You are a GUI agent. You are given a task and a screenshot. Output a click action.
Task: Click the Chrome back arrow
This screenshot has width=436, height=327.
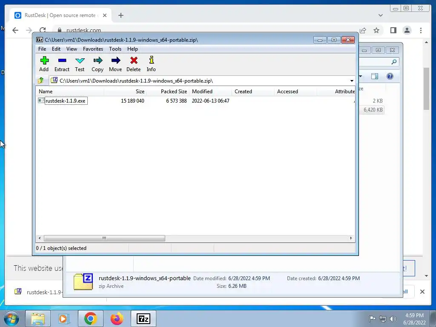[15, 30]
